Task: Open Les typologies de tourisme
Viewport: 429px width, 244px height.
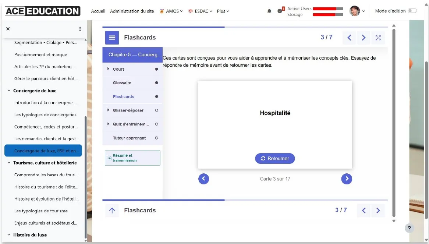Action: pos(41,211)
